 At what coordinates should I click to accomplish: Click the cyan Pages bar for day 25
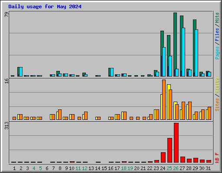pyautogui.click(x=170, y=66)
